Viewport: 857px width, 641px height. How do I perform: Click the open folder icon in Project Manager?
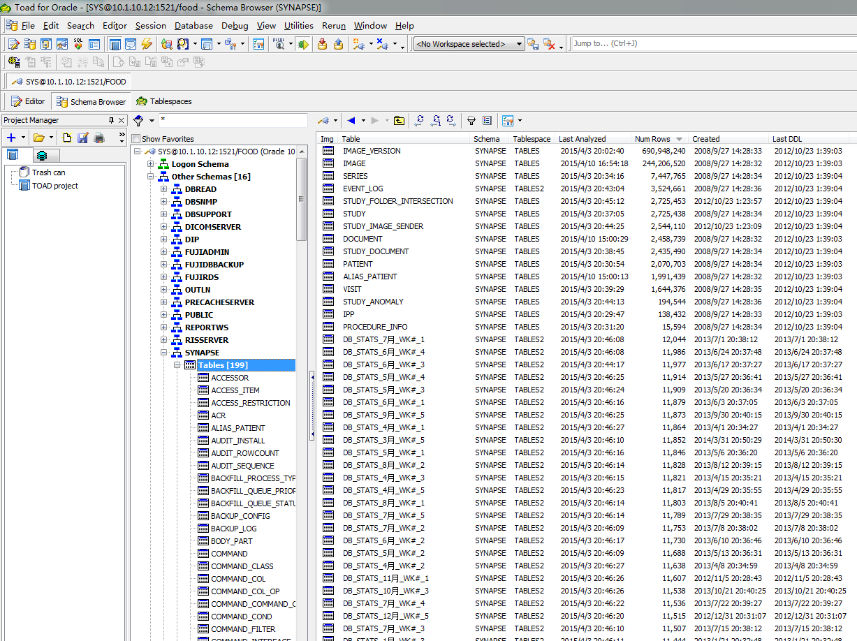point(38,138)
